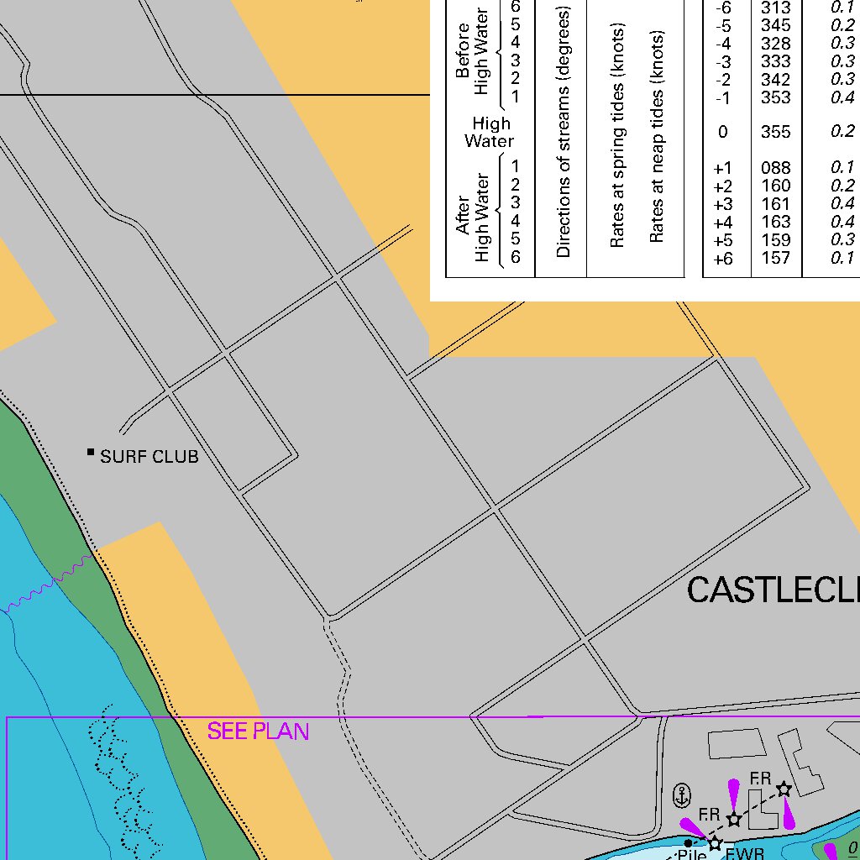Toggle the High Water row in the tidal table
This screenshot has width=860, height=860.
492,132
